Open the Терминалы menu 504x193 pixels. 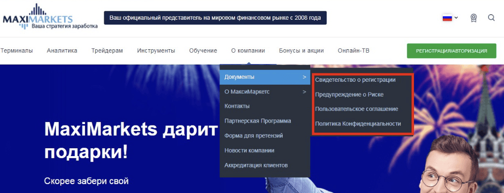tap(16, 51)
